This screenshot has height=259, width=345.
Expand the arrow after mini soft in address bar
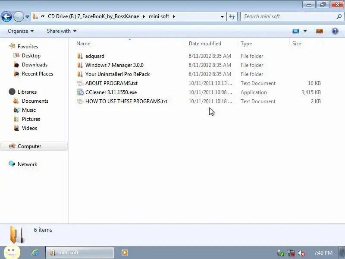click(x=174, y=16)
